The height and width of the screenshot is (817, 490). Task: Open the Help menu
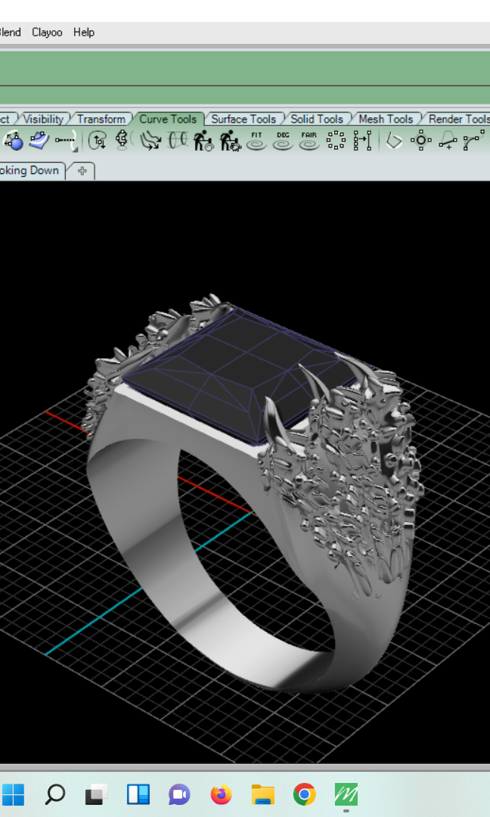(84, 32)
